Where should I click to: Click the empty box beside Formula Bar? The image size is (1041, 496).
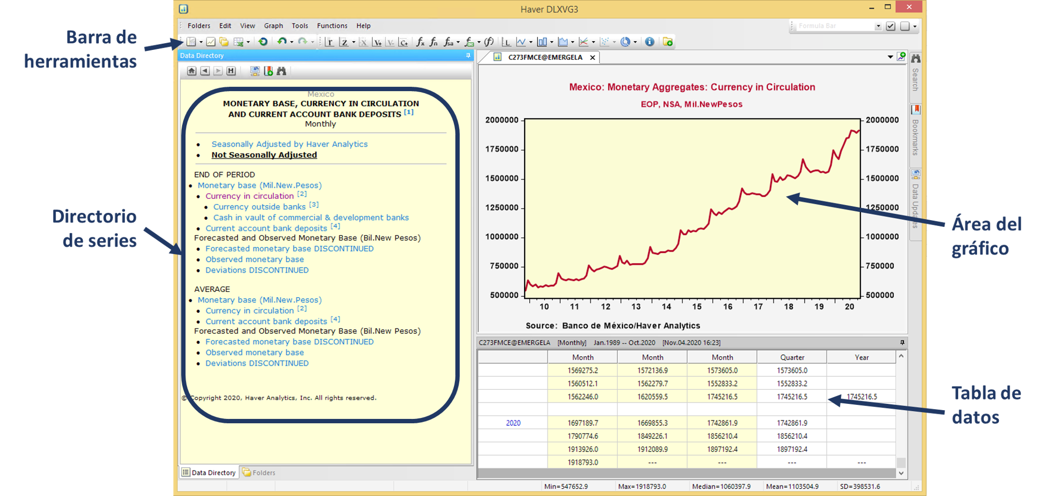tap(905, 26)
